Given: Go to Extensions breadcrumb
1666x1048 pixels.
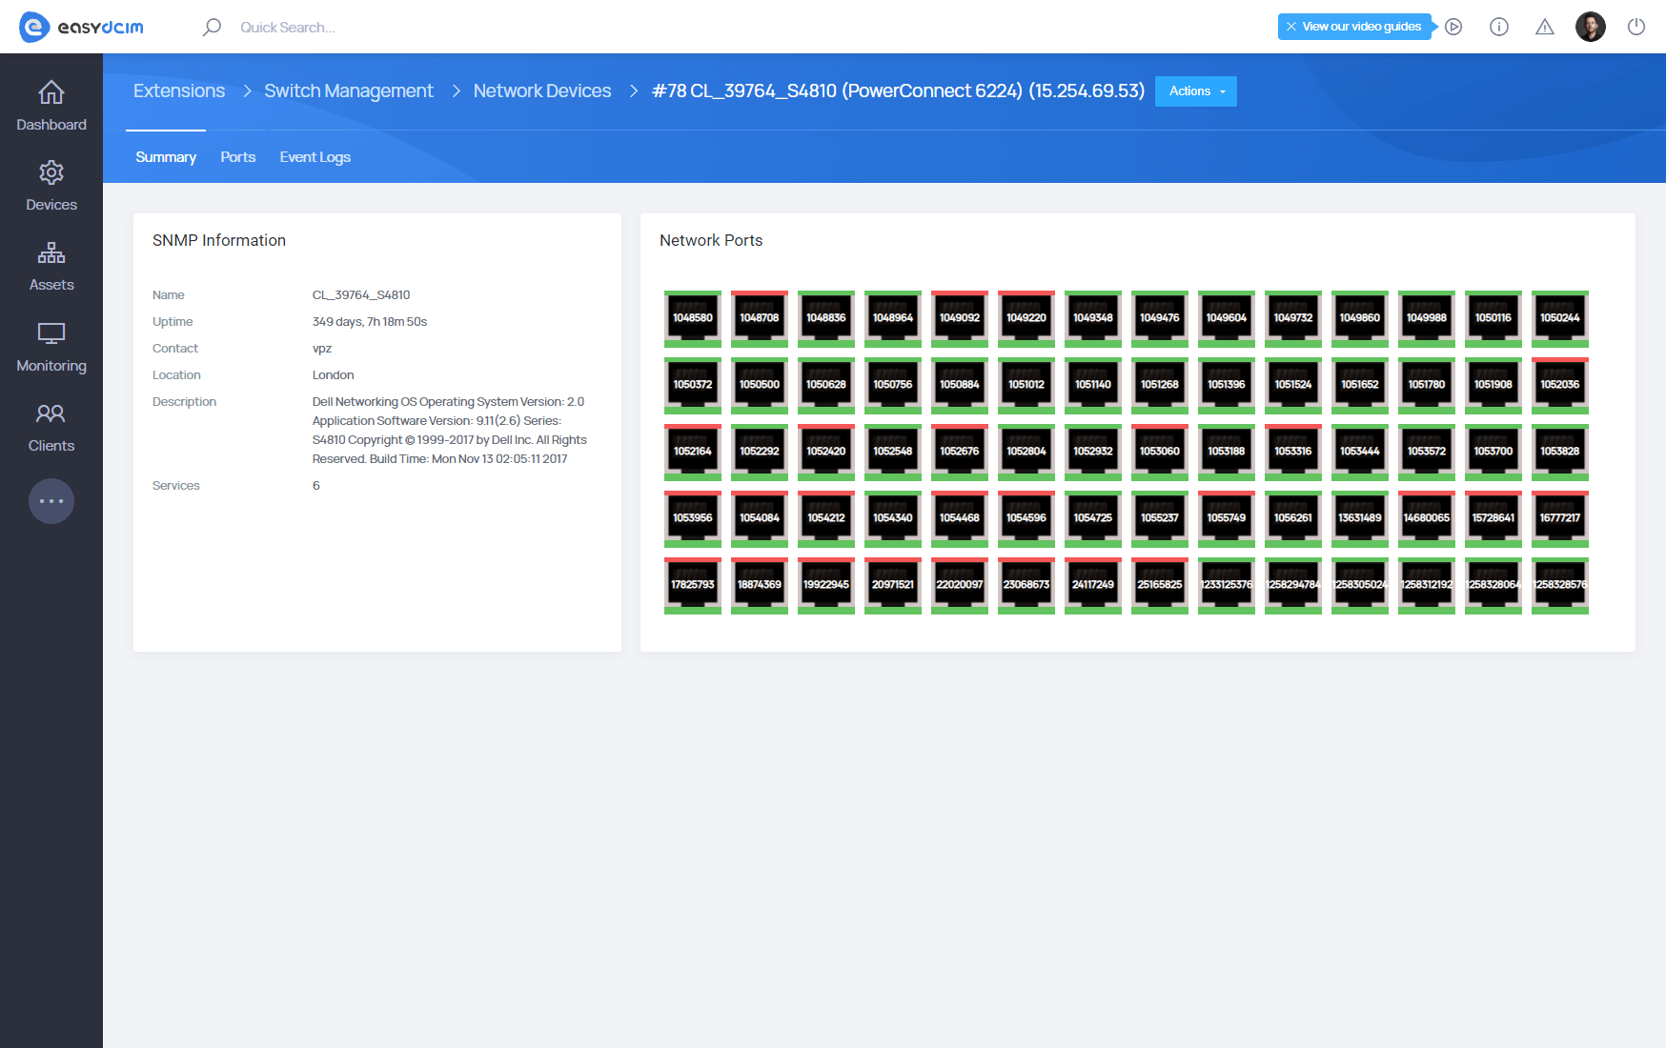Looking at the screenshot, I should coord(179,91).
